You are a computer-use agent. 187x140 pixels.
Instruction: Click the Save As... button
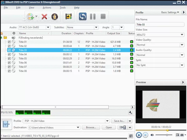pos(119,121)
